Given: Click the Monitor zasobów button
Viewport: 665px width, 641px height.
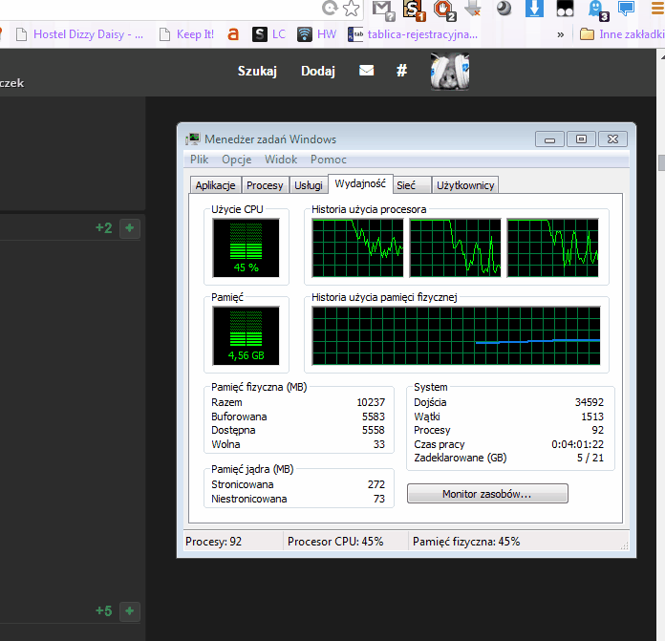Looking at the screenshot, I should 487,494.
